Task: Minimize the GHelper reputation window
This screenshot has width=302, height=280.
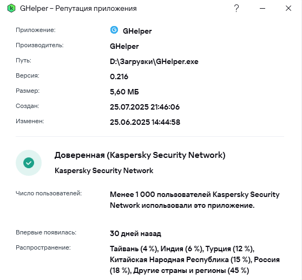Action: pos(262,8)
